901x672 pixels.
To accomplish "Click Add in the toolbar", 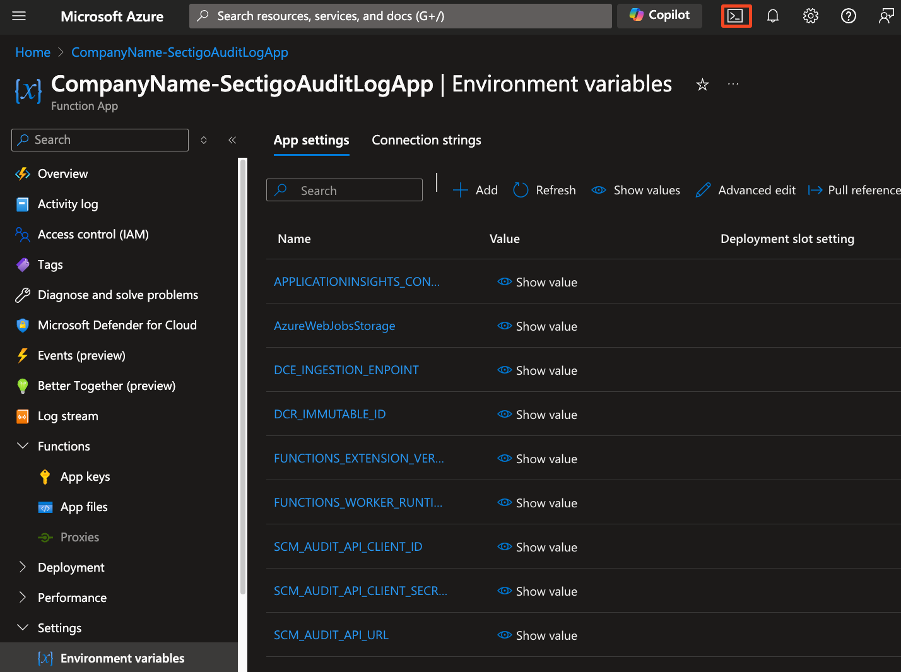I will click(476, 190).
